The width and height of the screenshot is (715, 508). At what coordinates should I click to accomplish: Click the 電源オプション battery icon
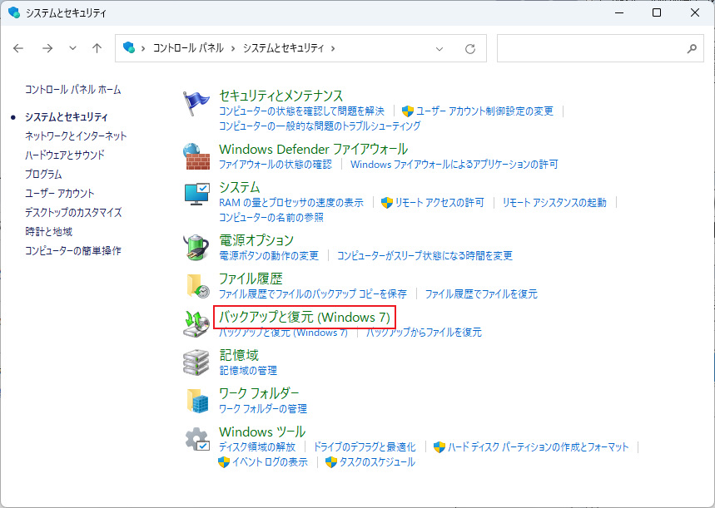[x=196, y=248]
